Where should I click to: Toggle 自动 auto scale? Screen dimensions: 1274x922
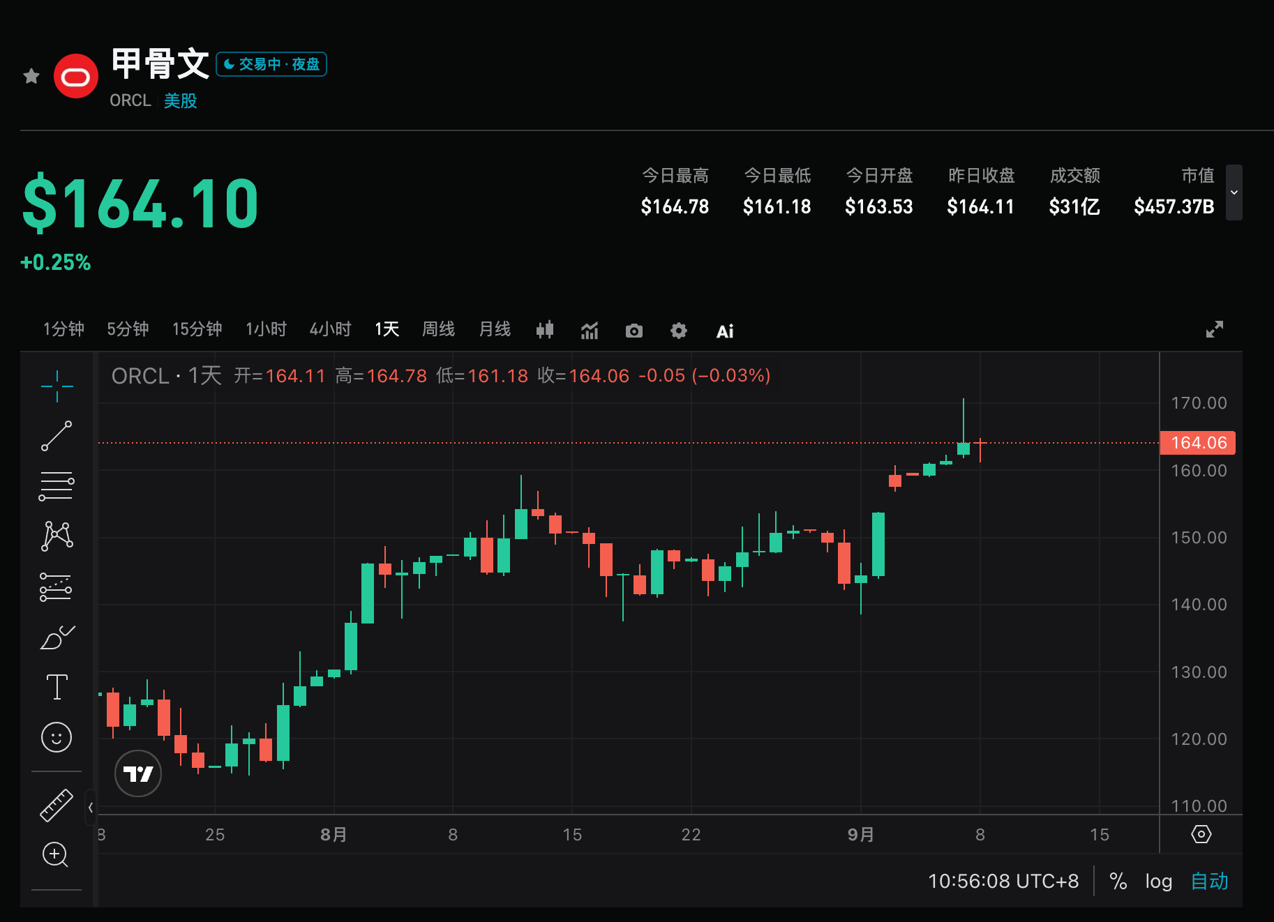click(1209, 882)
